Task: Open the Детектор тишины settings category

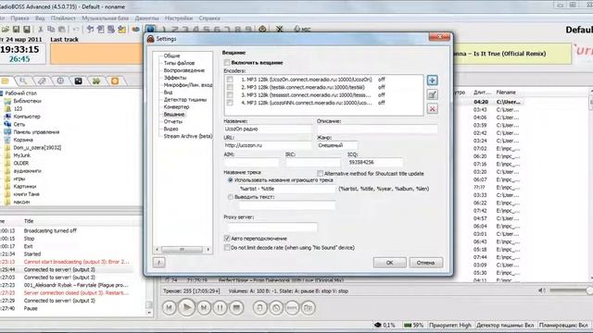Action: pos(185,100)
